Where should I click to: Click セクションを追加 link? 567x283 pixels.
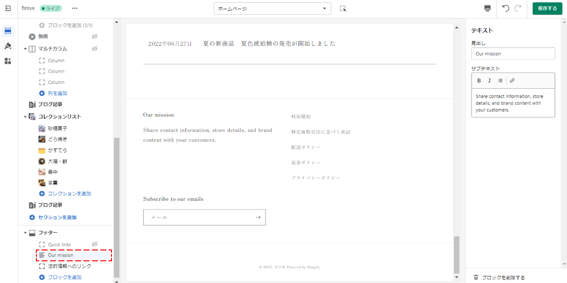tap(57, 217)
